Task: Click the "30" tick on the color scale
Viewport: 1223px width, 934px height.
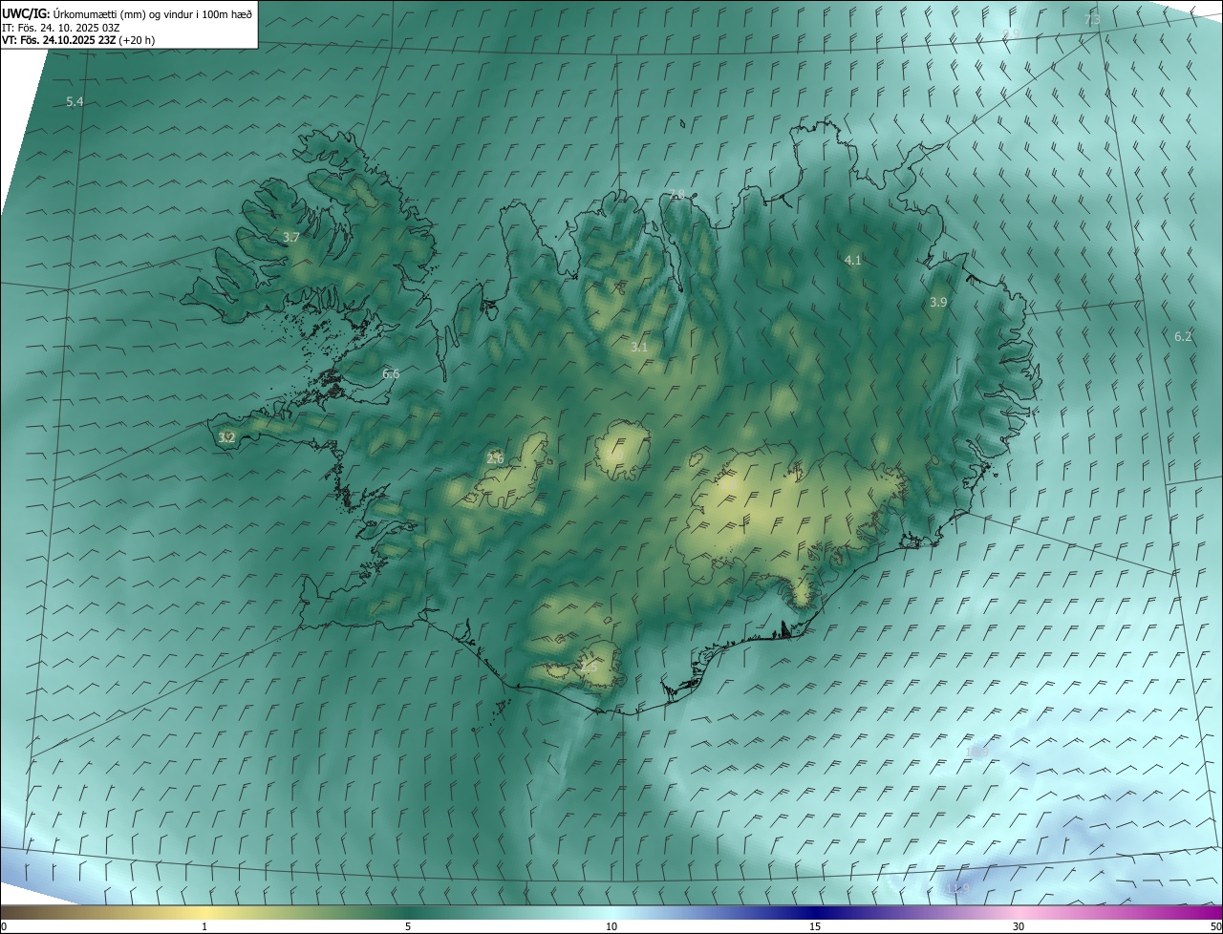Action: [1019, 927]
